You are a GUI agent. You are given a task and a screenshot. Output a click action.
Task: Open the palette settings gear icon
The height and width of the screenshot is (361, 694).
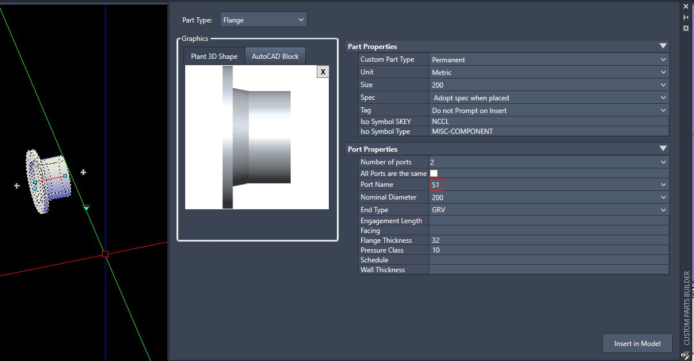pyautogui.click(x=686, y=27)
